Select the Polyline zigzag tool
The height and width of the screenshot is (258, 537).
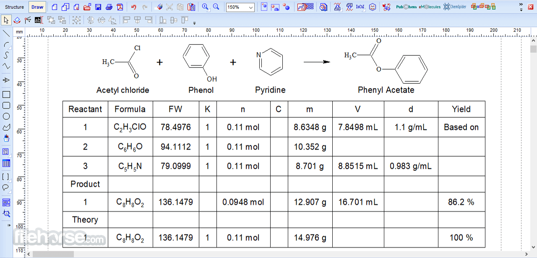pos(6,66)
